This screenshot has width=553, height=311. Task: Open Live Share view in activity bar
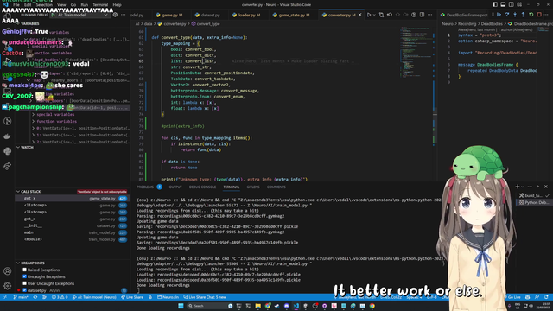click(7, 166)
